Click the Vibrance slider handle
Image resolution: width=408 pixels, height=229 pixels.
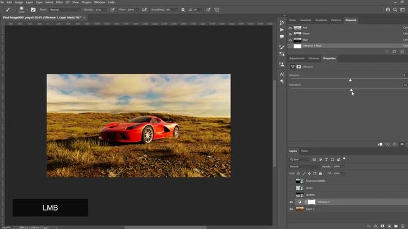coord(350,80)
